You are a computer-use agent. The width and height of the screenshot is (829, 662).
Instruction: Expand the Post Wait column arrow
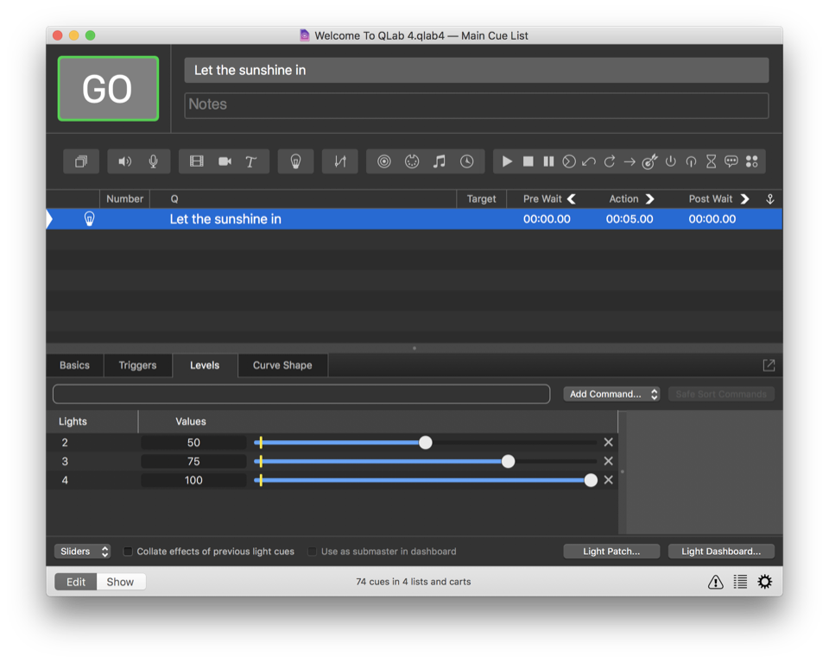(744, 199)
